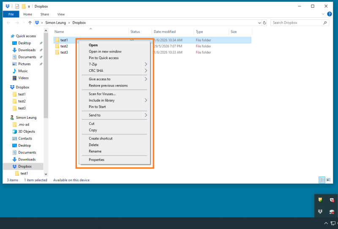This screenshot has width=338, height=229.
Task: Switch to Details view layout icon
Action: (322, 180)
